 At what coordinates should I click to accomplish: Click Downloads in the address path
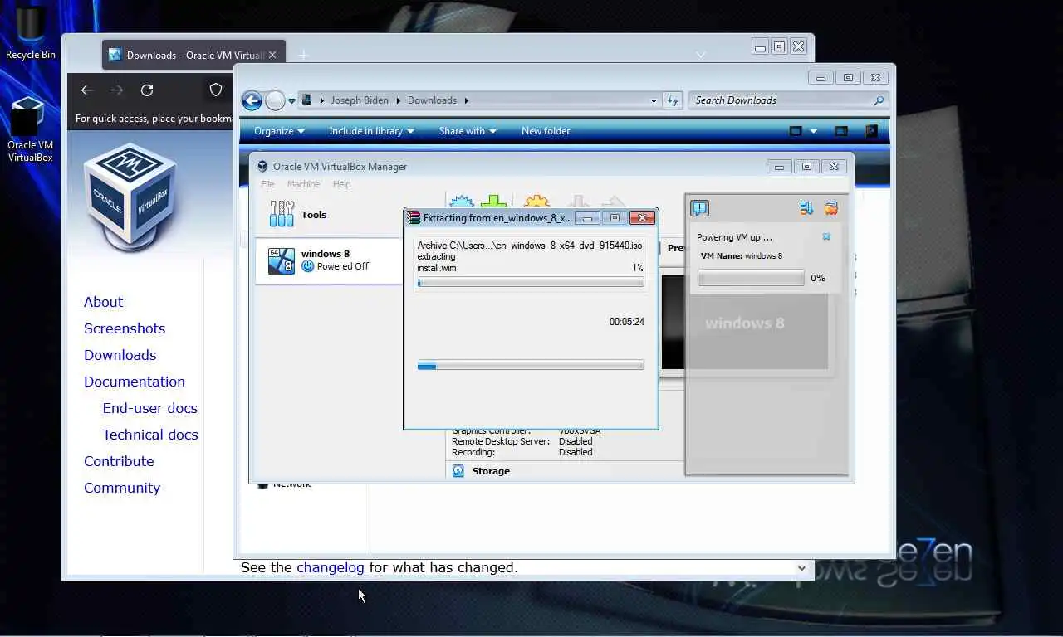click(432, 100)
